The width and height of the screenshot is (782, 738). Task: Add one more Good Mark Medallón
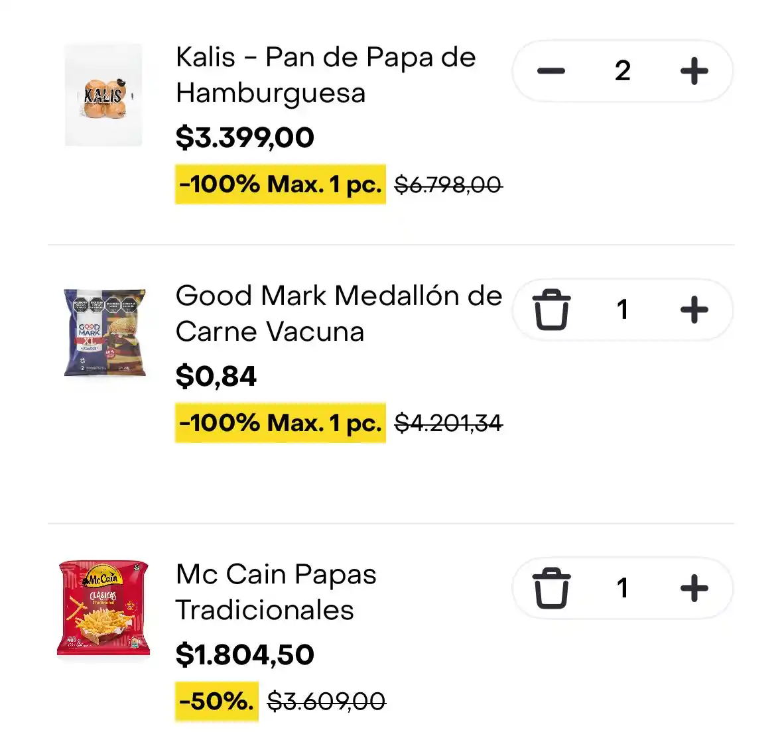[x=694, y=309]
